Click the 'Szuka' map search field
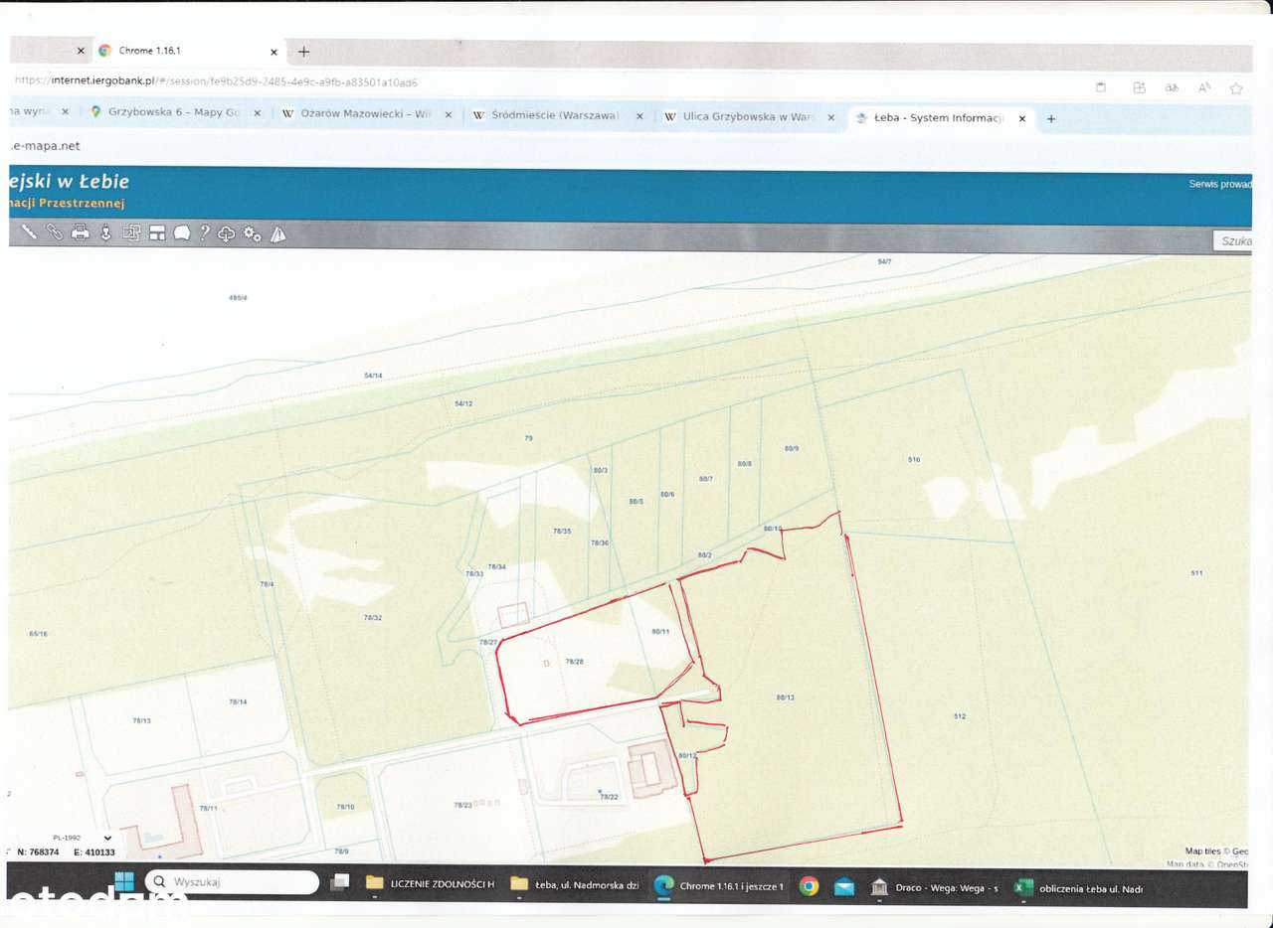The height and width of the screenshot is (928, 1273). [x=1232, y=241]
